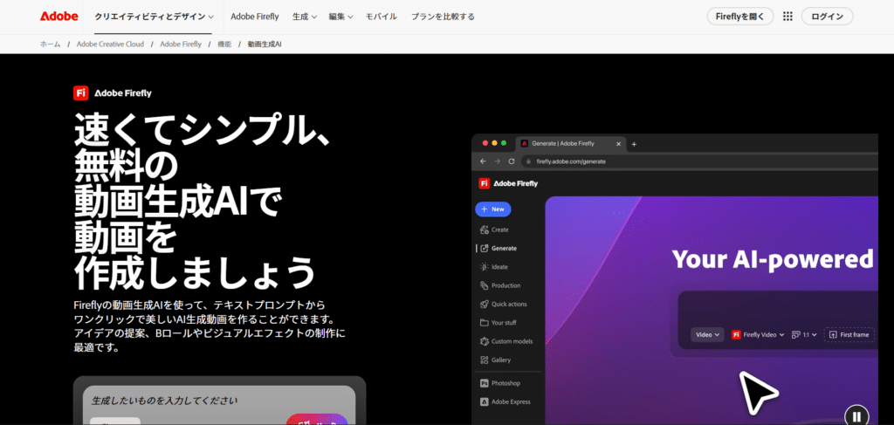Go to Adobe Creative Cloud breadcrumb link
This screenshot has height=425, width=894.
coord(110,44)
